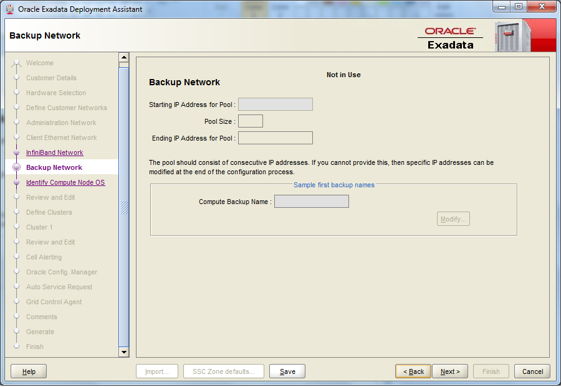
Task: Minimize the Deployment Assistant window
Action: [502, 7]
